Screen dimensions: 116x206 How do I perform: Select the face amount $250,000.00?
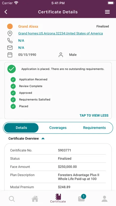click(x=67, y=167)
